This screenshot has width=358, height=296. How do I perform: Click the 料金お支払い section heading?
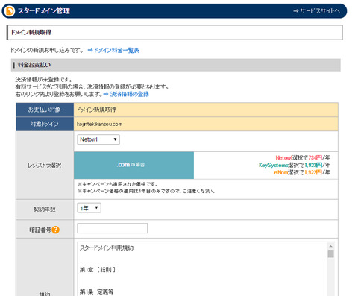click(x=34, y=65)
